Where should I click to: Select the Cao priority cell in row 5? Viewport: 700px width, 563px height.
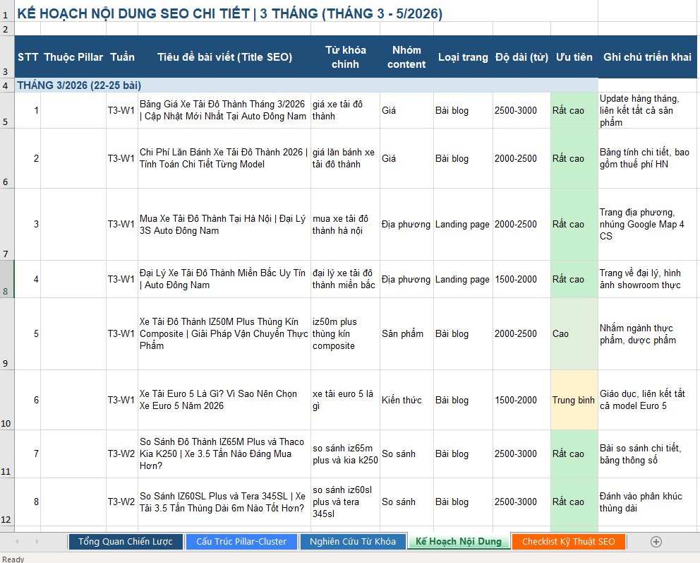tap(574, 334)
